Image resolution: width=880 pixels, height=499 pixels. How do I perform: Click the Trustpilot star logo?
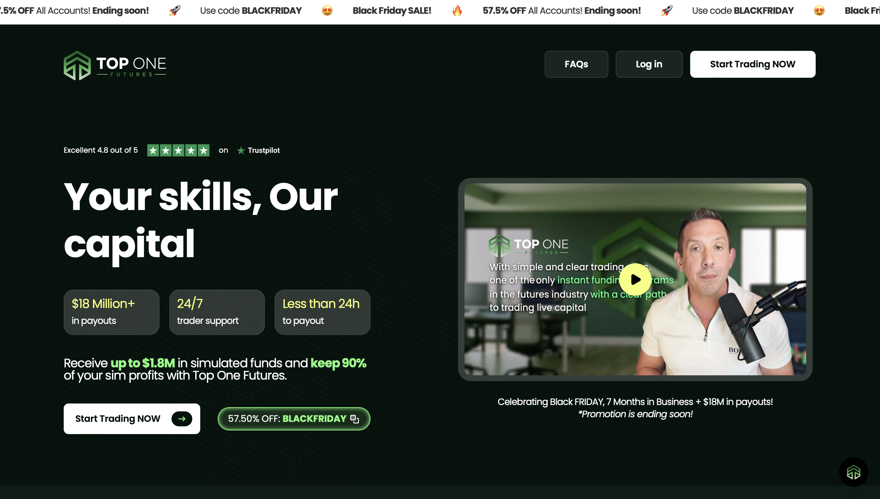coord(241,150)
